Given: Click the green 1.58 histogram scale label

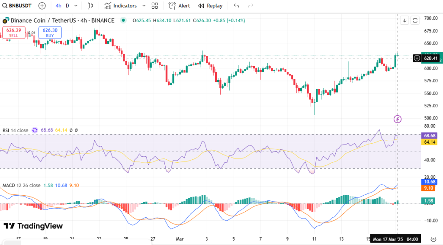Looking at the screenshot, I should point(429,201).
